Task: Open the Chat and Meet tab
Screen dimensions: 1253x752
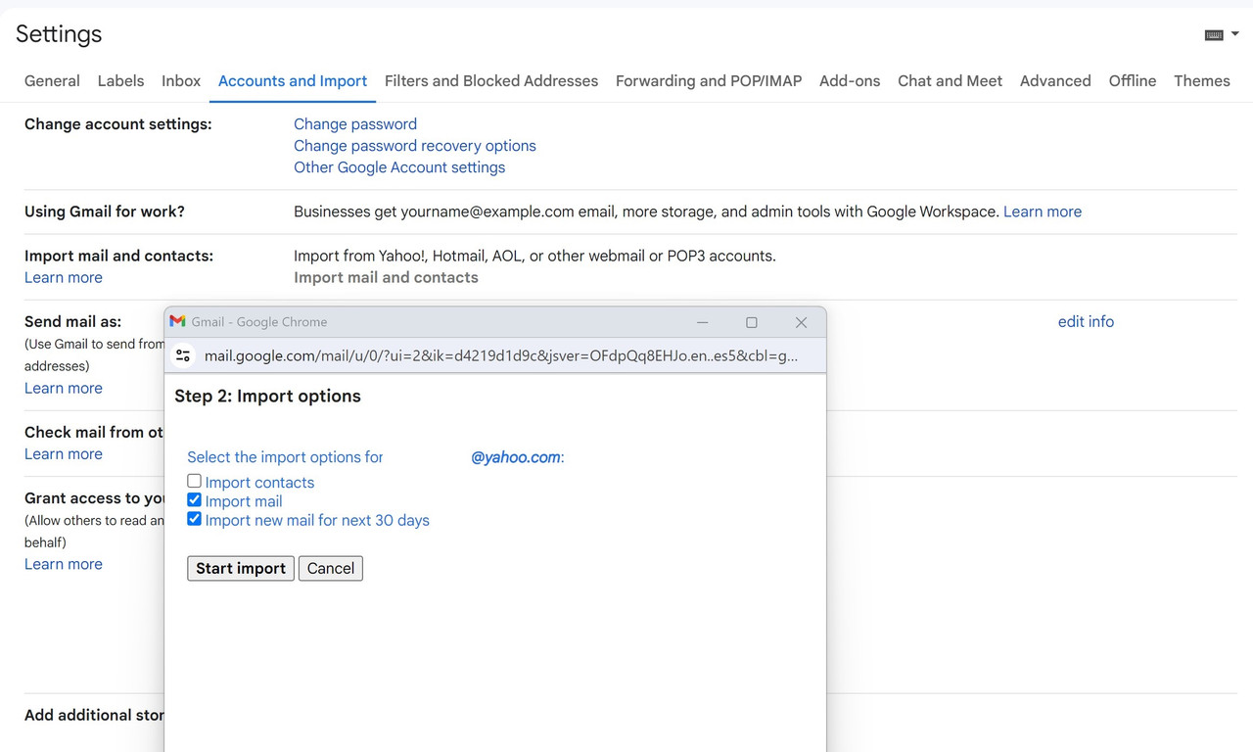Action: [950, 80]
